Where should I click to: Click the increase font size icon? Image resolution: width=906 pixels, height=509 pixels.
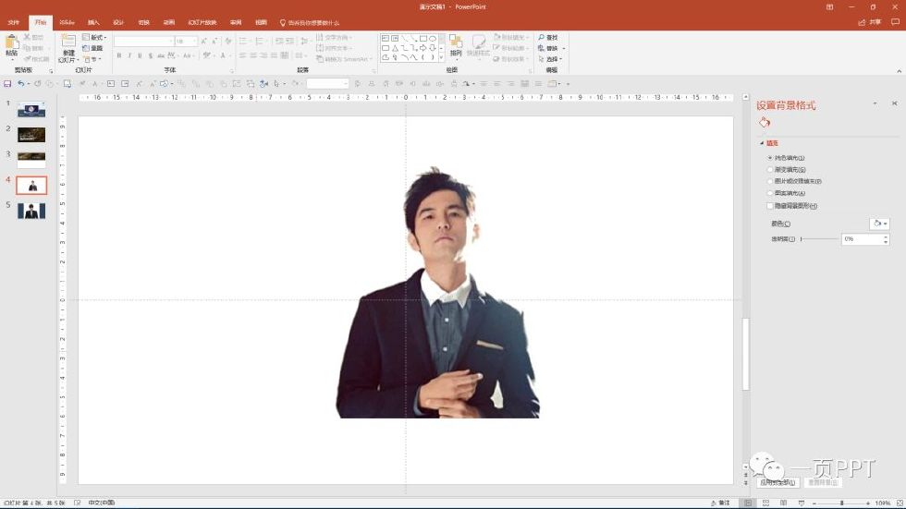[203, 41]
